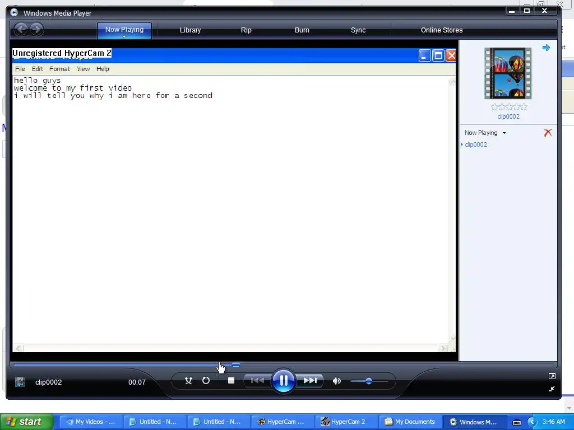Open the Burn tab

tap(302, 30)
